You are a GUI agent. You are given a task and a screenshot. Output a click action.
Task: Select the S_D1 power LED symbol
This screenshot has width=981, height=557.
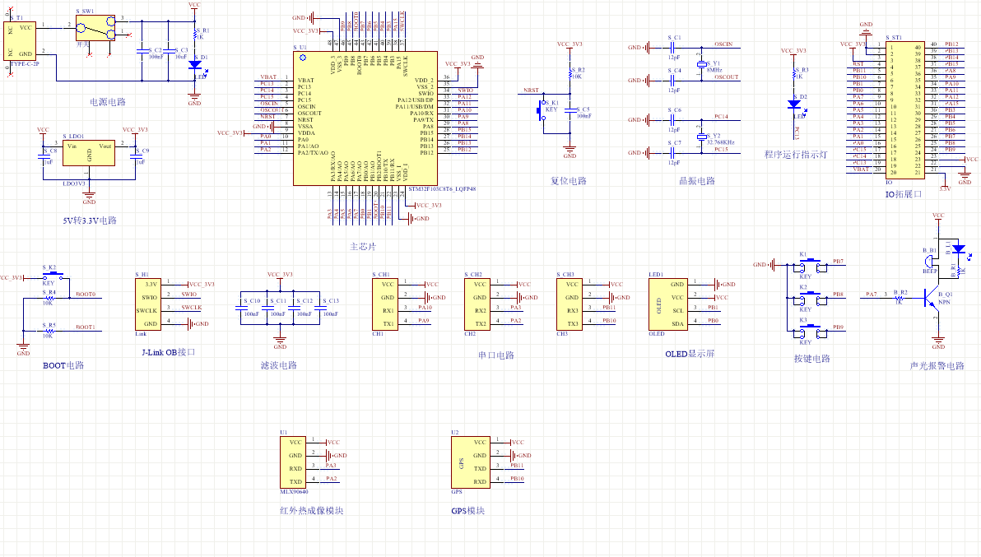coord(195,64)
